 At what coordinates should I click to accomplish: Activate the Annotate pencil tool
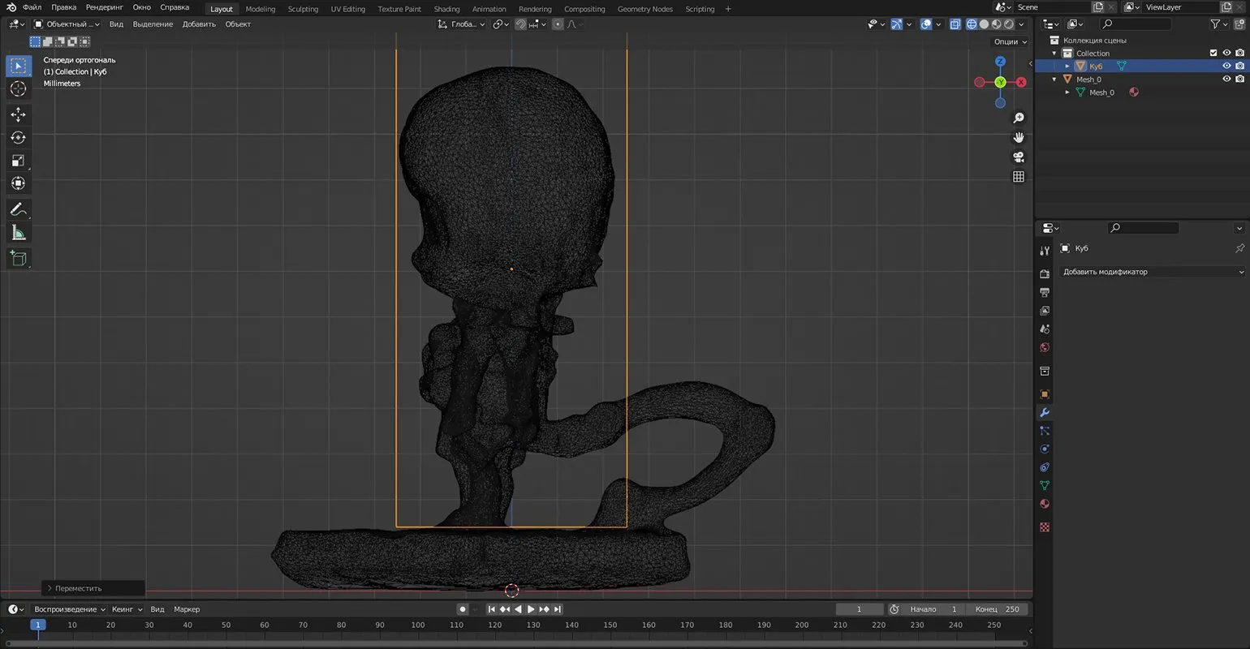(18, 209)
